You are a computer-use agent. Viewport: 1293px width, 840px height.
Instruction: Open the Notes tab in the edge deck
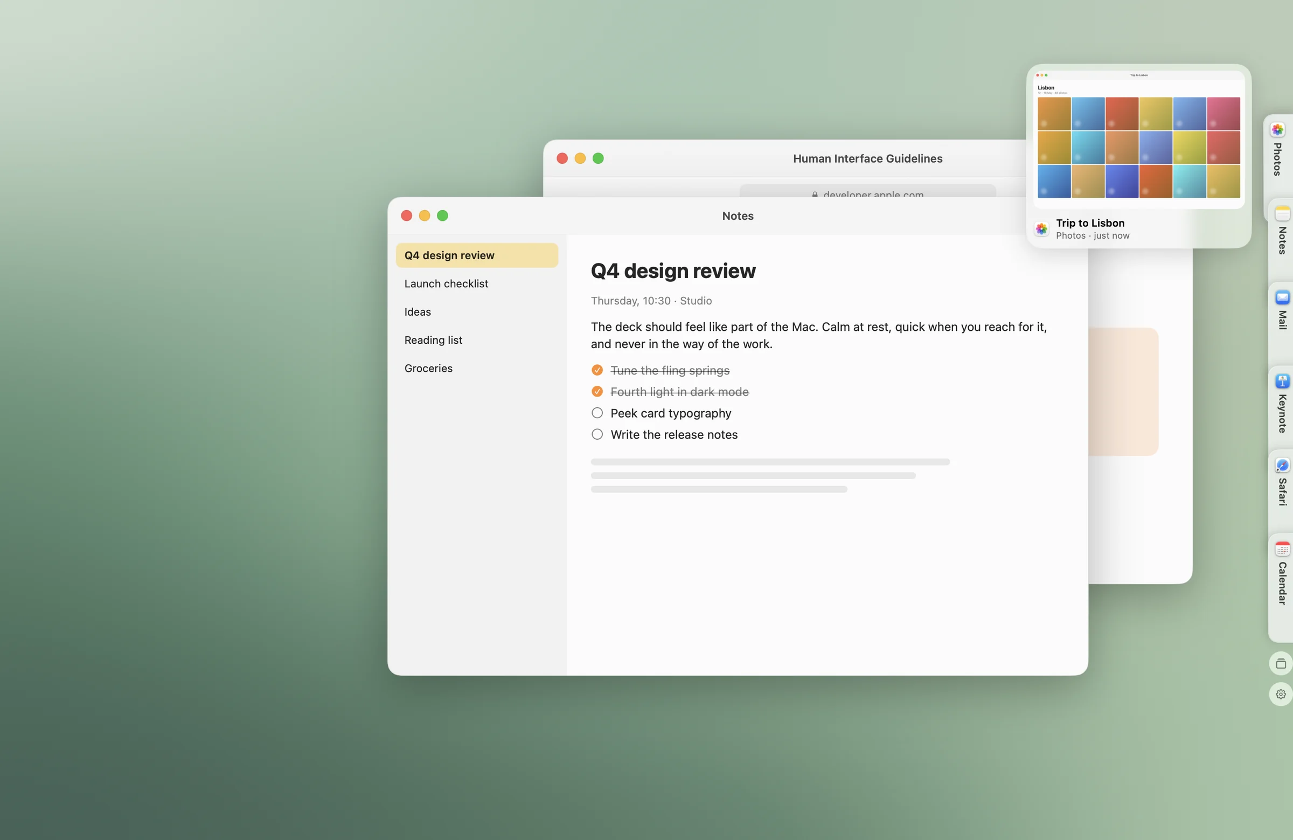click(1281, 240)
